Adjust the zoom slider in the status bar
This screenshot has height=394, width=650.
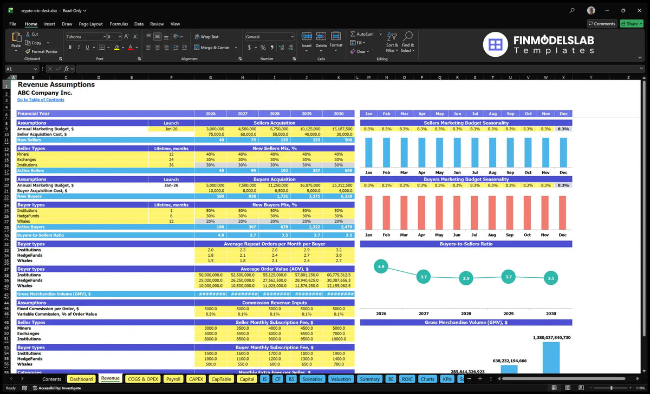pyautogui.click(x=611, y=388)
